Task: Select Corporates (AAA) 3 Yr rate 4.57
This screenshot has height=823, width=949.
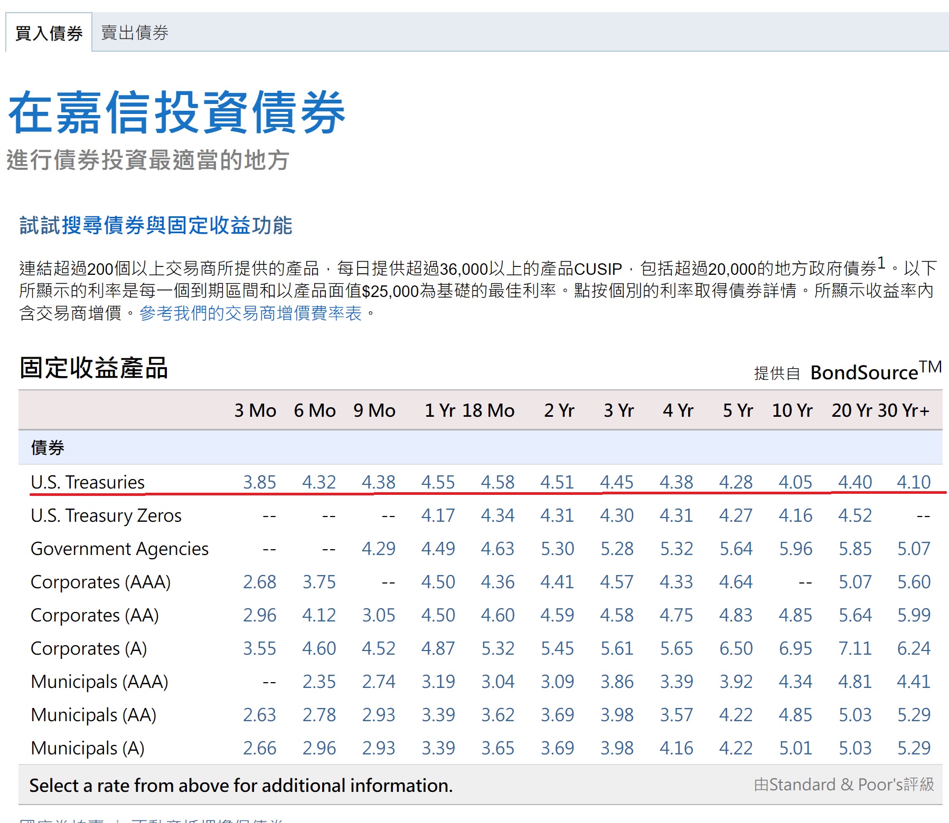Action: pos(617,582)
